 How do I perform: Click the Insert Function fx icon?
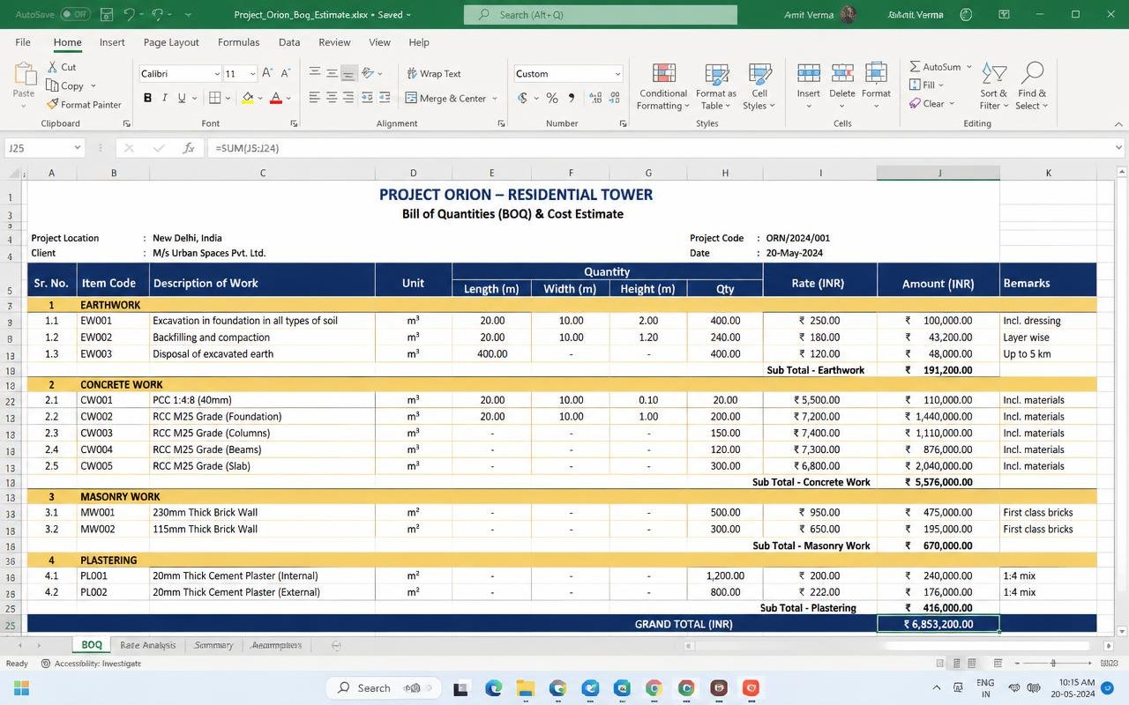coord(188,148)
